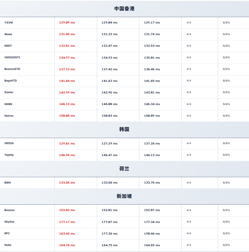The width and height of the screenshot is (249, 252).
Task: Click the BageSTD provider name
Action: click(x=11, y=81)
